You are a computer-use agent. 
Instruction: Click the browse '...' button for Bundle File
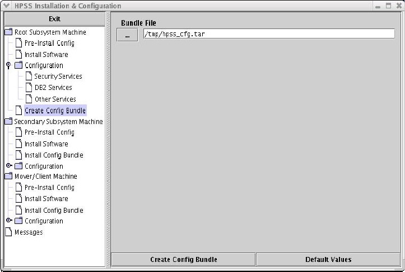point(127,35)
